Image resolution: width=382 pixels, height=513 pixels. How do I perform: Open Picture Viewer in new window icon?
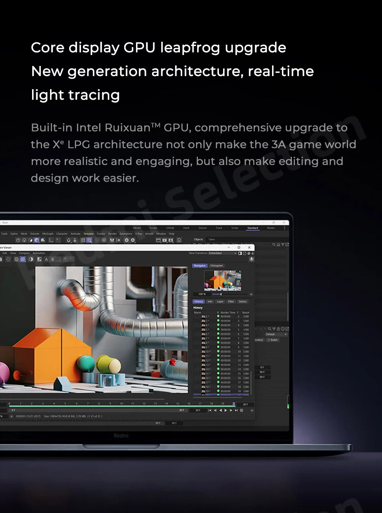click(x=244, y=253)
